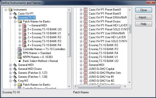Screen dimensions: 156x98
Task: Expand the General MIDI Drums instrument node
Action: [10, 69]
